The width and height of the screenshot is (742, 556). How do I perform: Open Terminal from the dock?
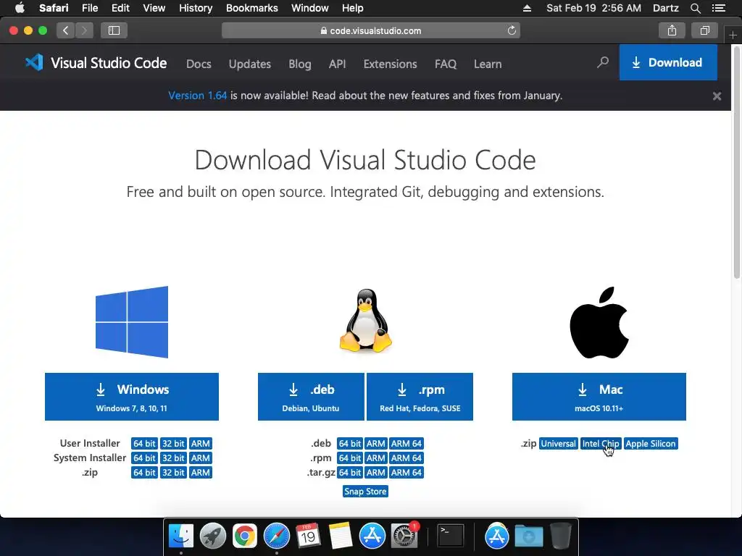450,536
